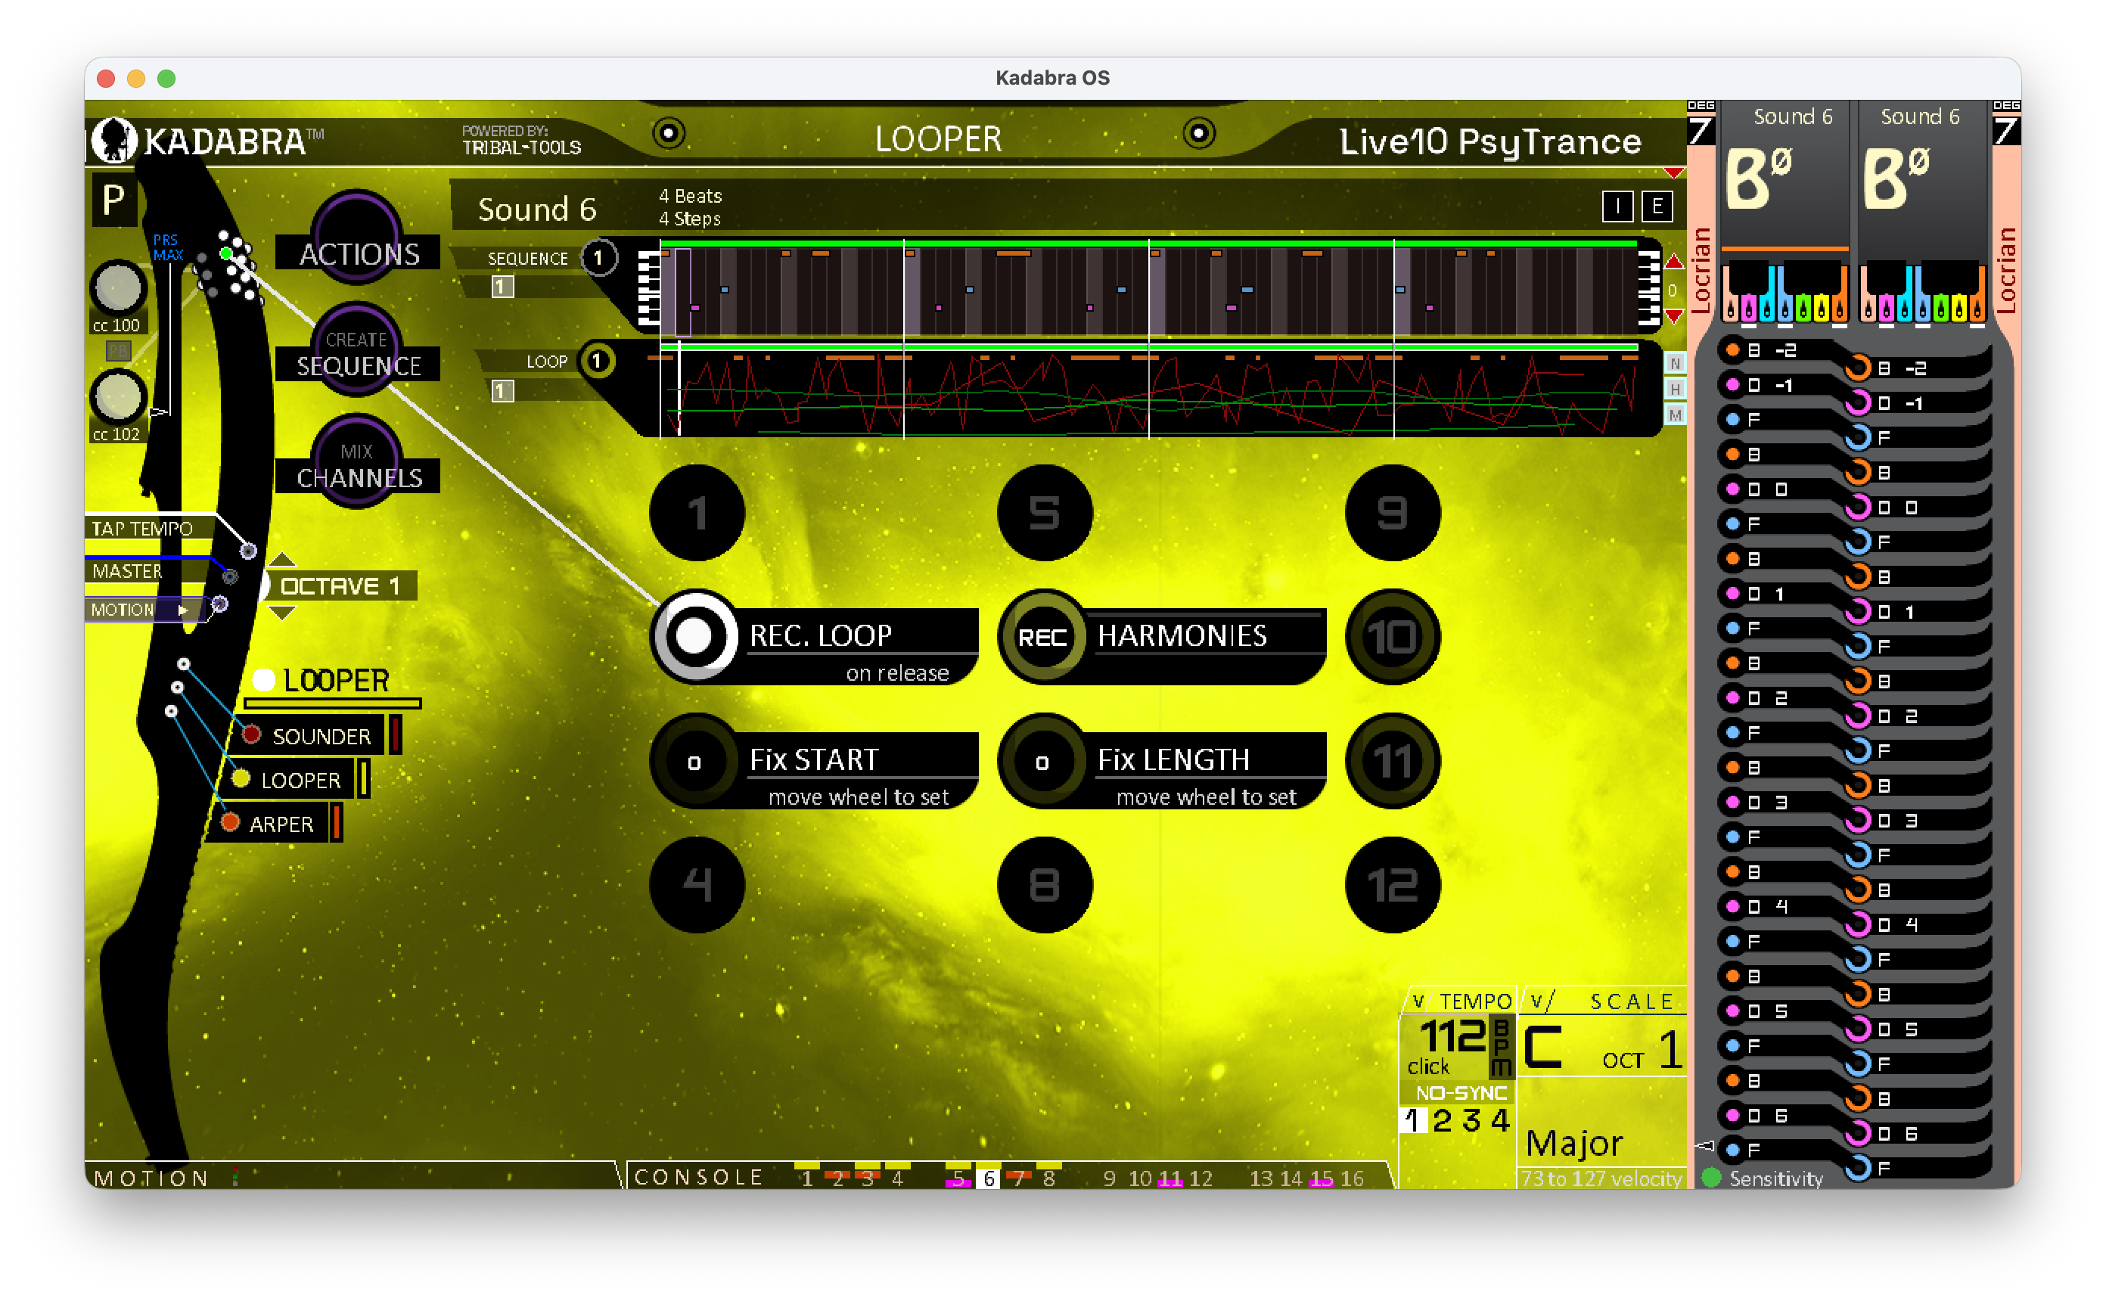Click the Major scale label
The width and height of the screenshot is (2106, 1301).
coord(1573,1143)
